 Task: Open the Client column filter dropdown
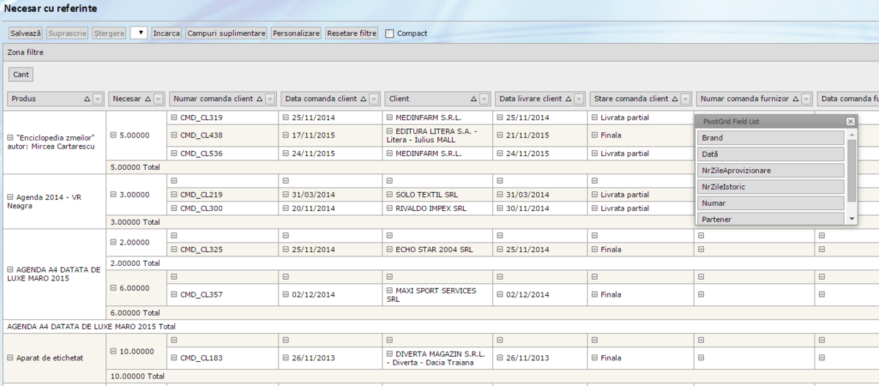pyautogui.click(x=483, y=99)
